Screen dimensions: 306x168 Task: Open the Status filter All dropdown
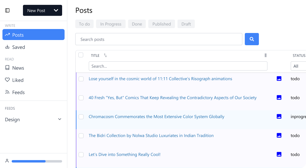pyautogui.click(x=298, y=66)
